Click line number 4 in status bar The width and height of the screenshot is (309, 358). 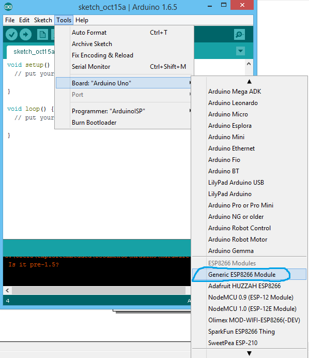tap(8, 301)
